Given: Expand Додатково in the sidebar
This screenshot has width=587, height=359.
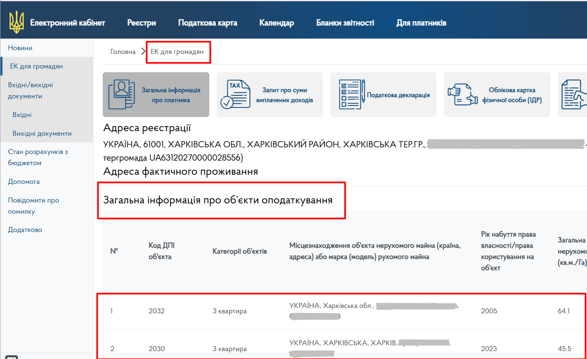Looking at the screenshot, I should pyautogui.click(x=25, y=230).
